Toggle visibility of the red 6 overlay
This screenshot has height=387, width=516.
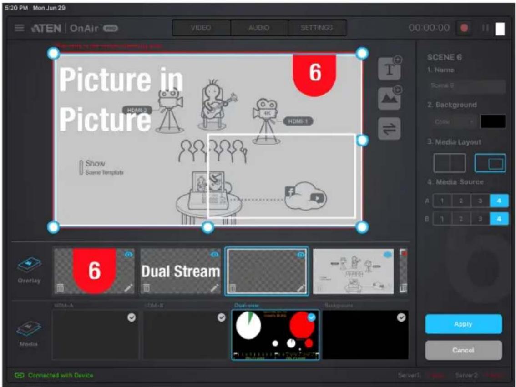[x=129, y=255]
